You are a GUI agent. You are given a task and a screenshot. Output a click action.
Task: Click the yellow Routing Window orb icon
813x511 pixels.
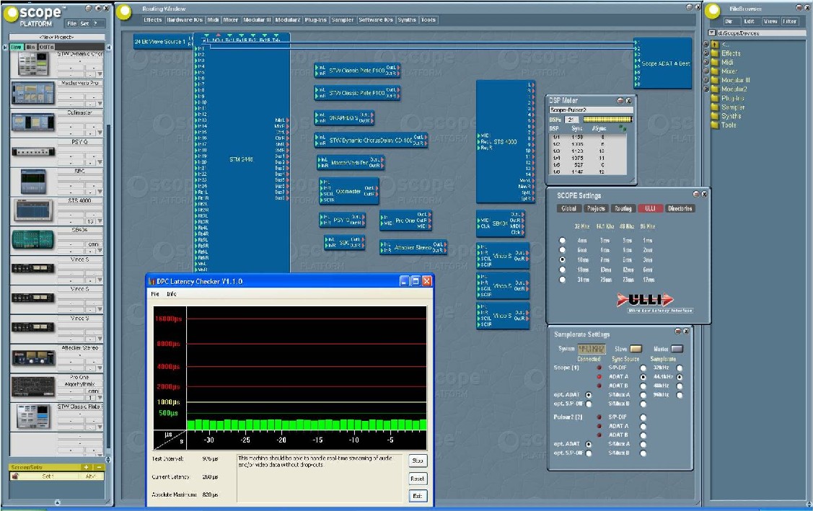[x=125, y=11]
